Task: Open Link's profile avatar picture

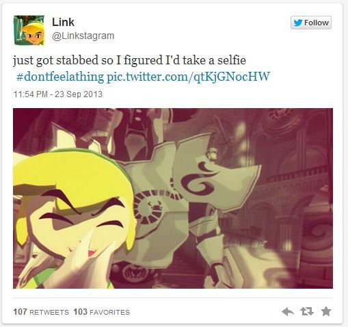Action: click(29, 30)
